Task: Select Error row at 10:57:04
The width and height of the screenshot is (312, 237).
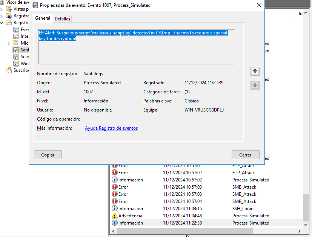Action: (x=206, y=201)
